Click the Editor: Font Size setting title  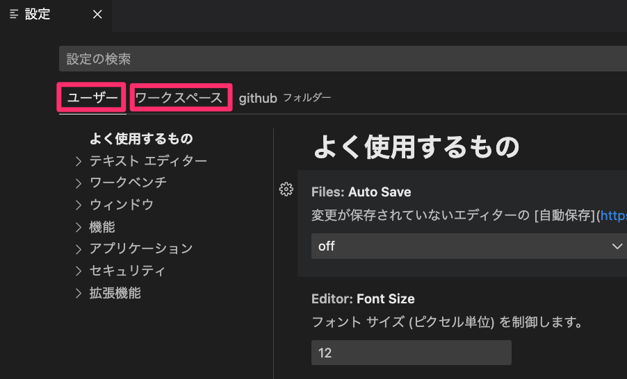[x=363, y=299]
